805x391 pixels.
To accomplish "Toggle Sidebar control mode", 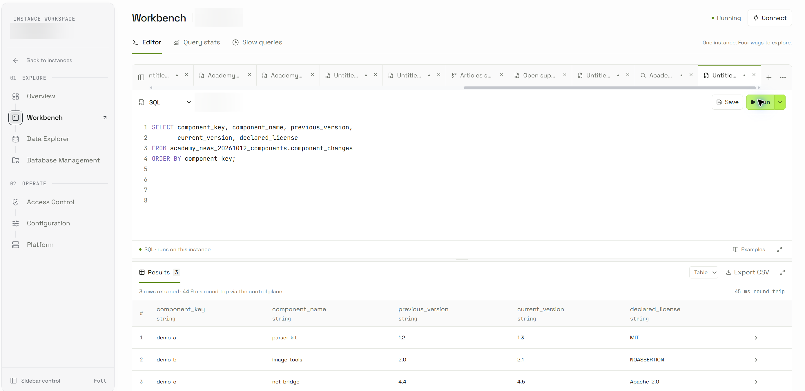I will (59, 380).
